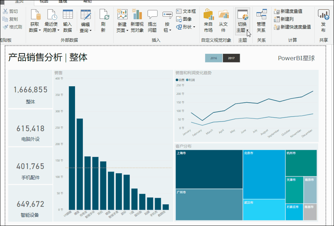Click the 广州市 treemap tile
334x226 pixels.
click(x=209, y=205)
